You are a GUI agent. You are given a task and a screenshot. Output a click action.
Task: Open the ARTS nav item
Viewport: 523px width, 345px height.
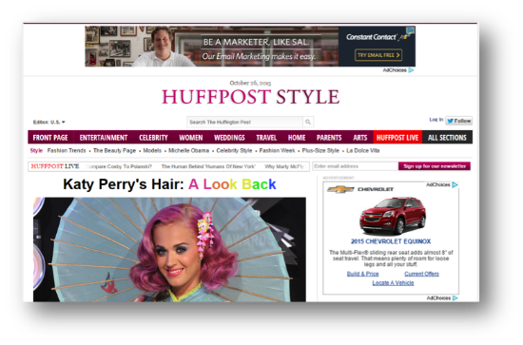click(x=360, y=138)
